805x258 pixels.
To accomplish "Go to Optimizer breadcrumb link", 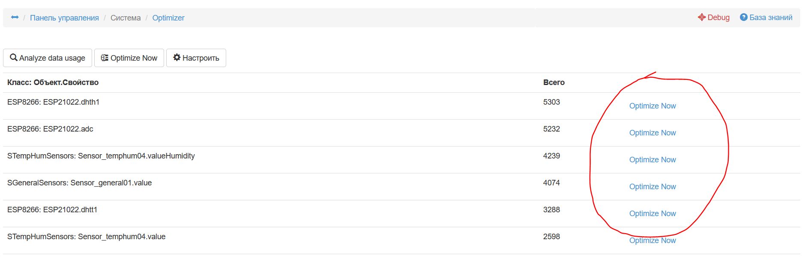I will click(168, 18).
